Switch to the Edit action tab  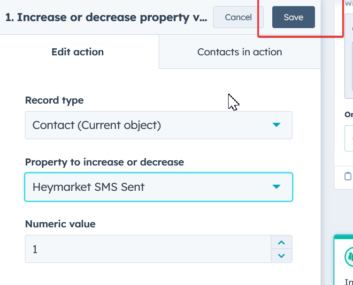pos(77,52)
